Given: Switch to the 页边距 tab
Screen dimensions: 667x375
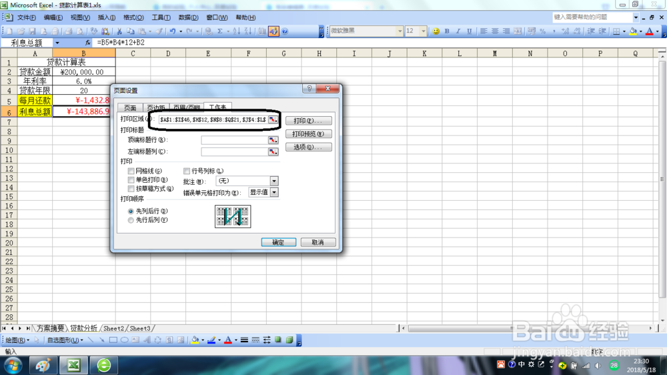Looking at the screenshot, I should tap(156, 107).
